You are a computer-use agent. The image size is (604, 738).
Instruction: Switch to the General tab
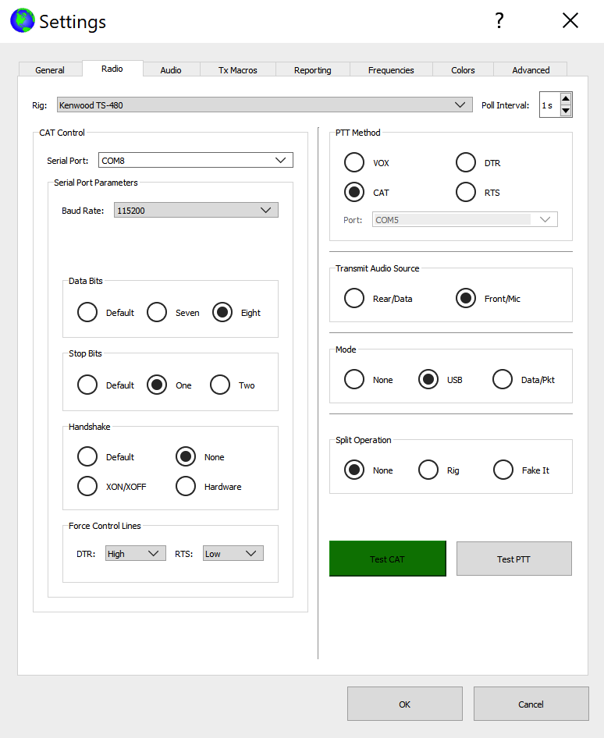click(50, 69)
